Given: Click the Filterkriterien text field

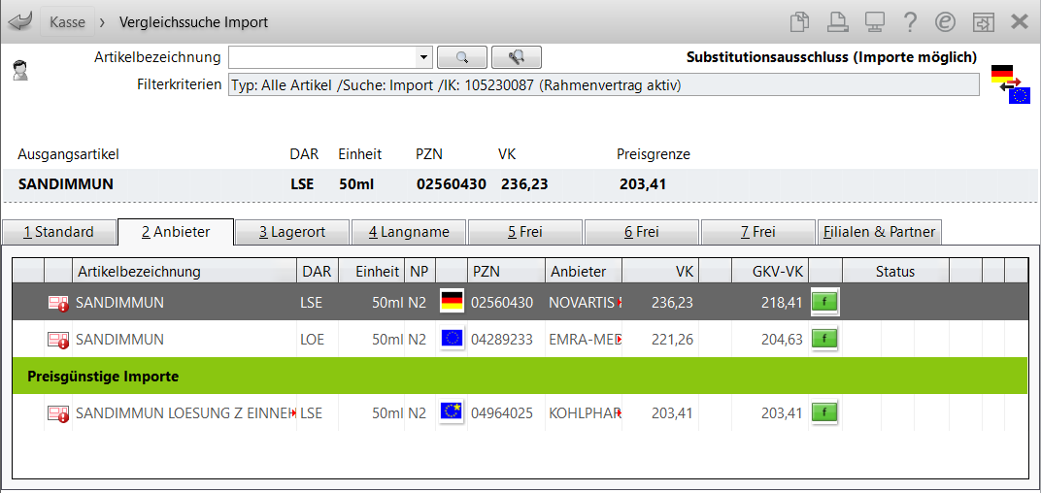Looking at the screenshot, I should coord(603,85).
